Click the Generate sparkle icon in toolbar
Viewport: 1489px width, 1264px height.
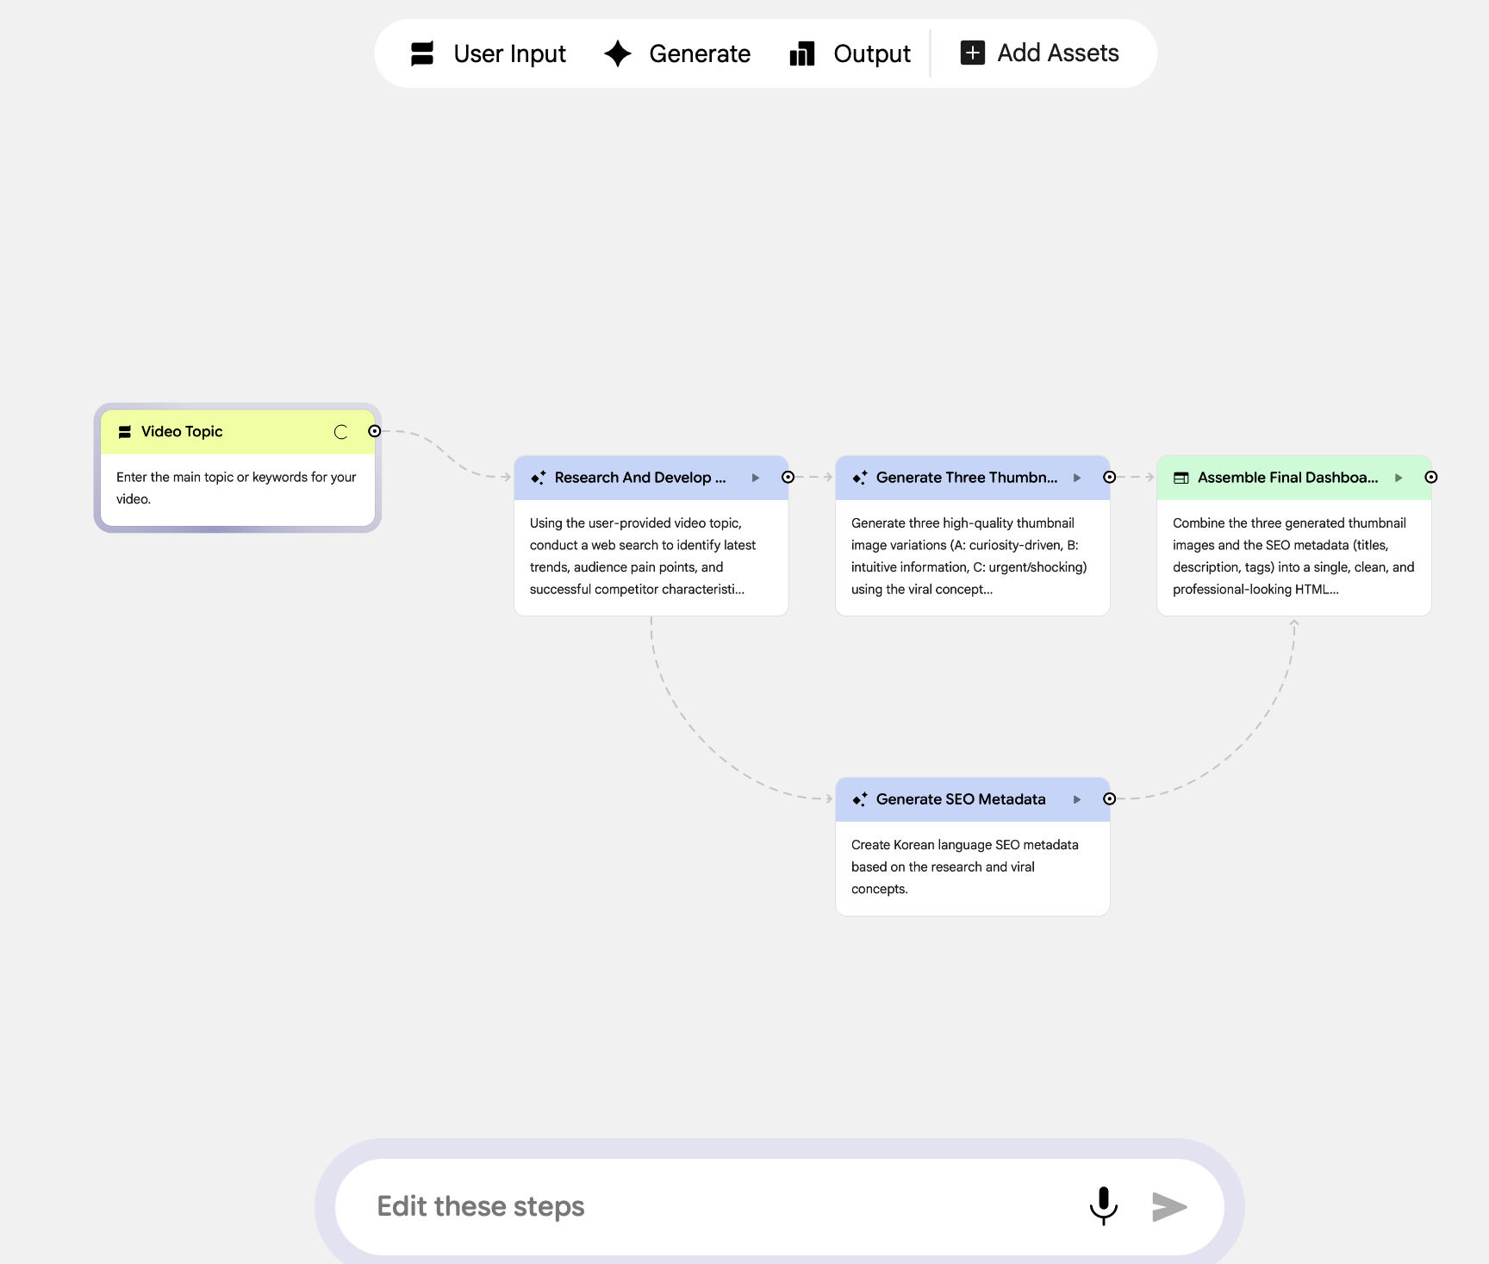coord(618,53)
